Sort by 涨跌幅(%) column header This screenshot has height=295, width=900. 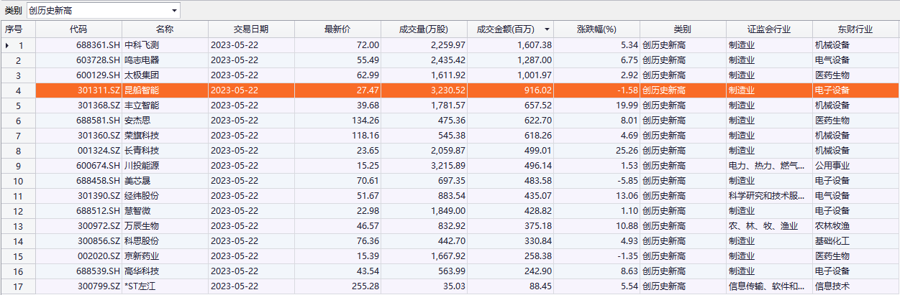click(597, 29)
